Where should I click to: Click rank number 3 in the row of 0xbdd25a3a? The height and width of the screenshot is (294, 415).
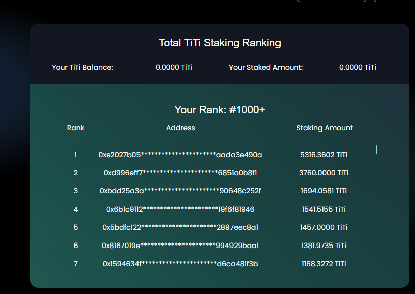pyautogui.click(x=76, y=191)
